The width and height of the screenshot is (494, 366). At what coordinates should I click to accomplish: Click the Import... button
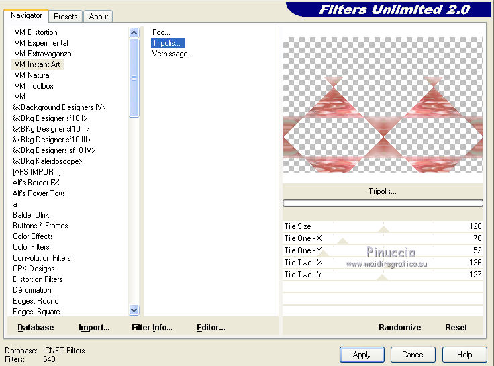[x=94, y=328]
